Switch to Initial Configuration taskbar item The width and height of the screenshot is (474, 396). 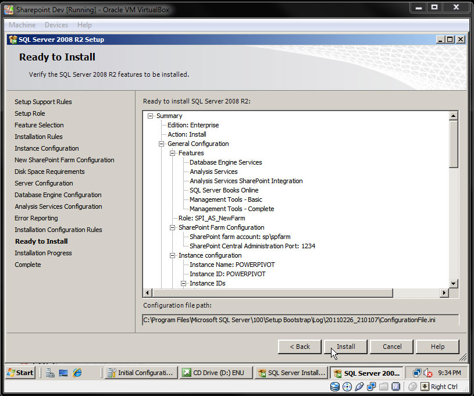pos(141,373)
